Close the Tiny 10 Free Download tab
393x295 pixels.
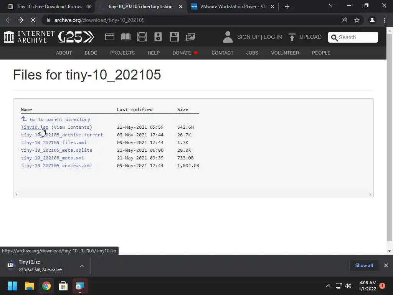pos(89,7)
